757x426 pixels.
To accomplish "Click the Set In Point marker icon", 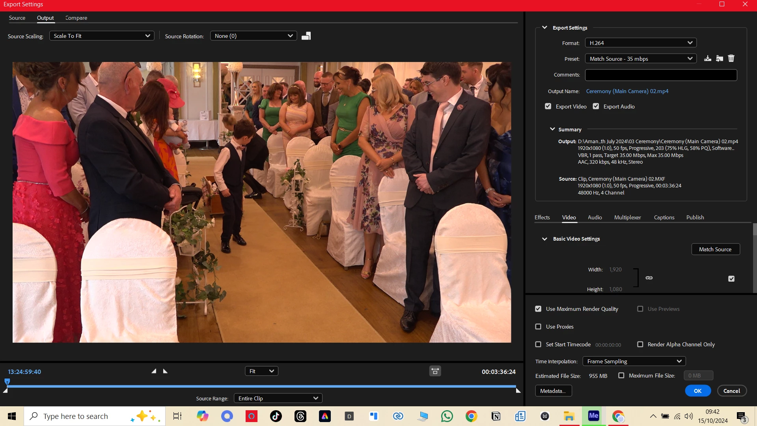I will pos(154,371).
